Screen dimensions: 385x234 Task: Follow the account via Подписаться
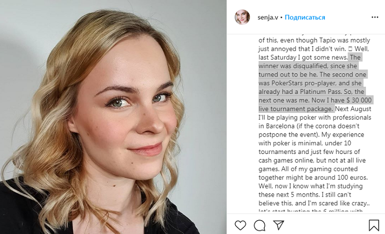305,17
